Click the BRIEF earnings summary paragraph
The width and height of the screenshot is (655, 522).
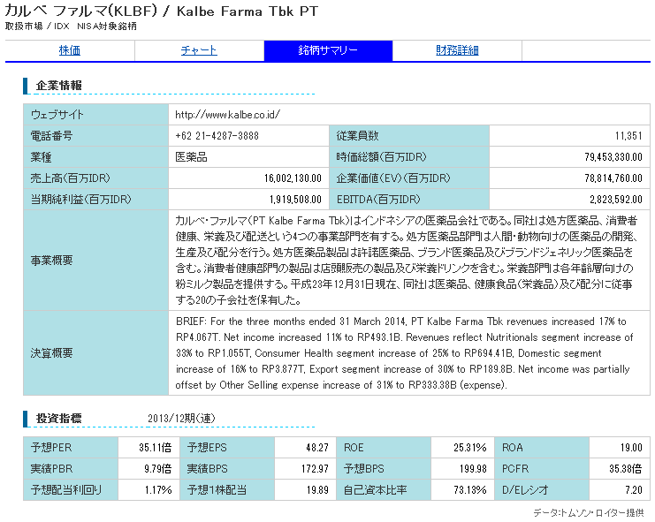(404, 353)
